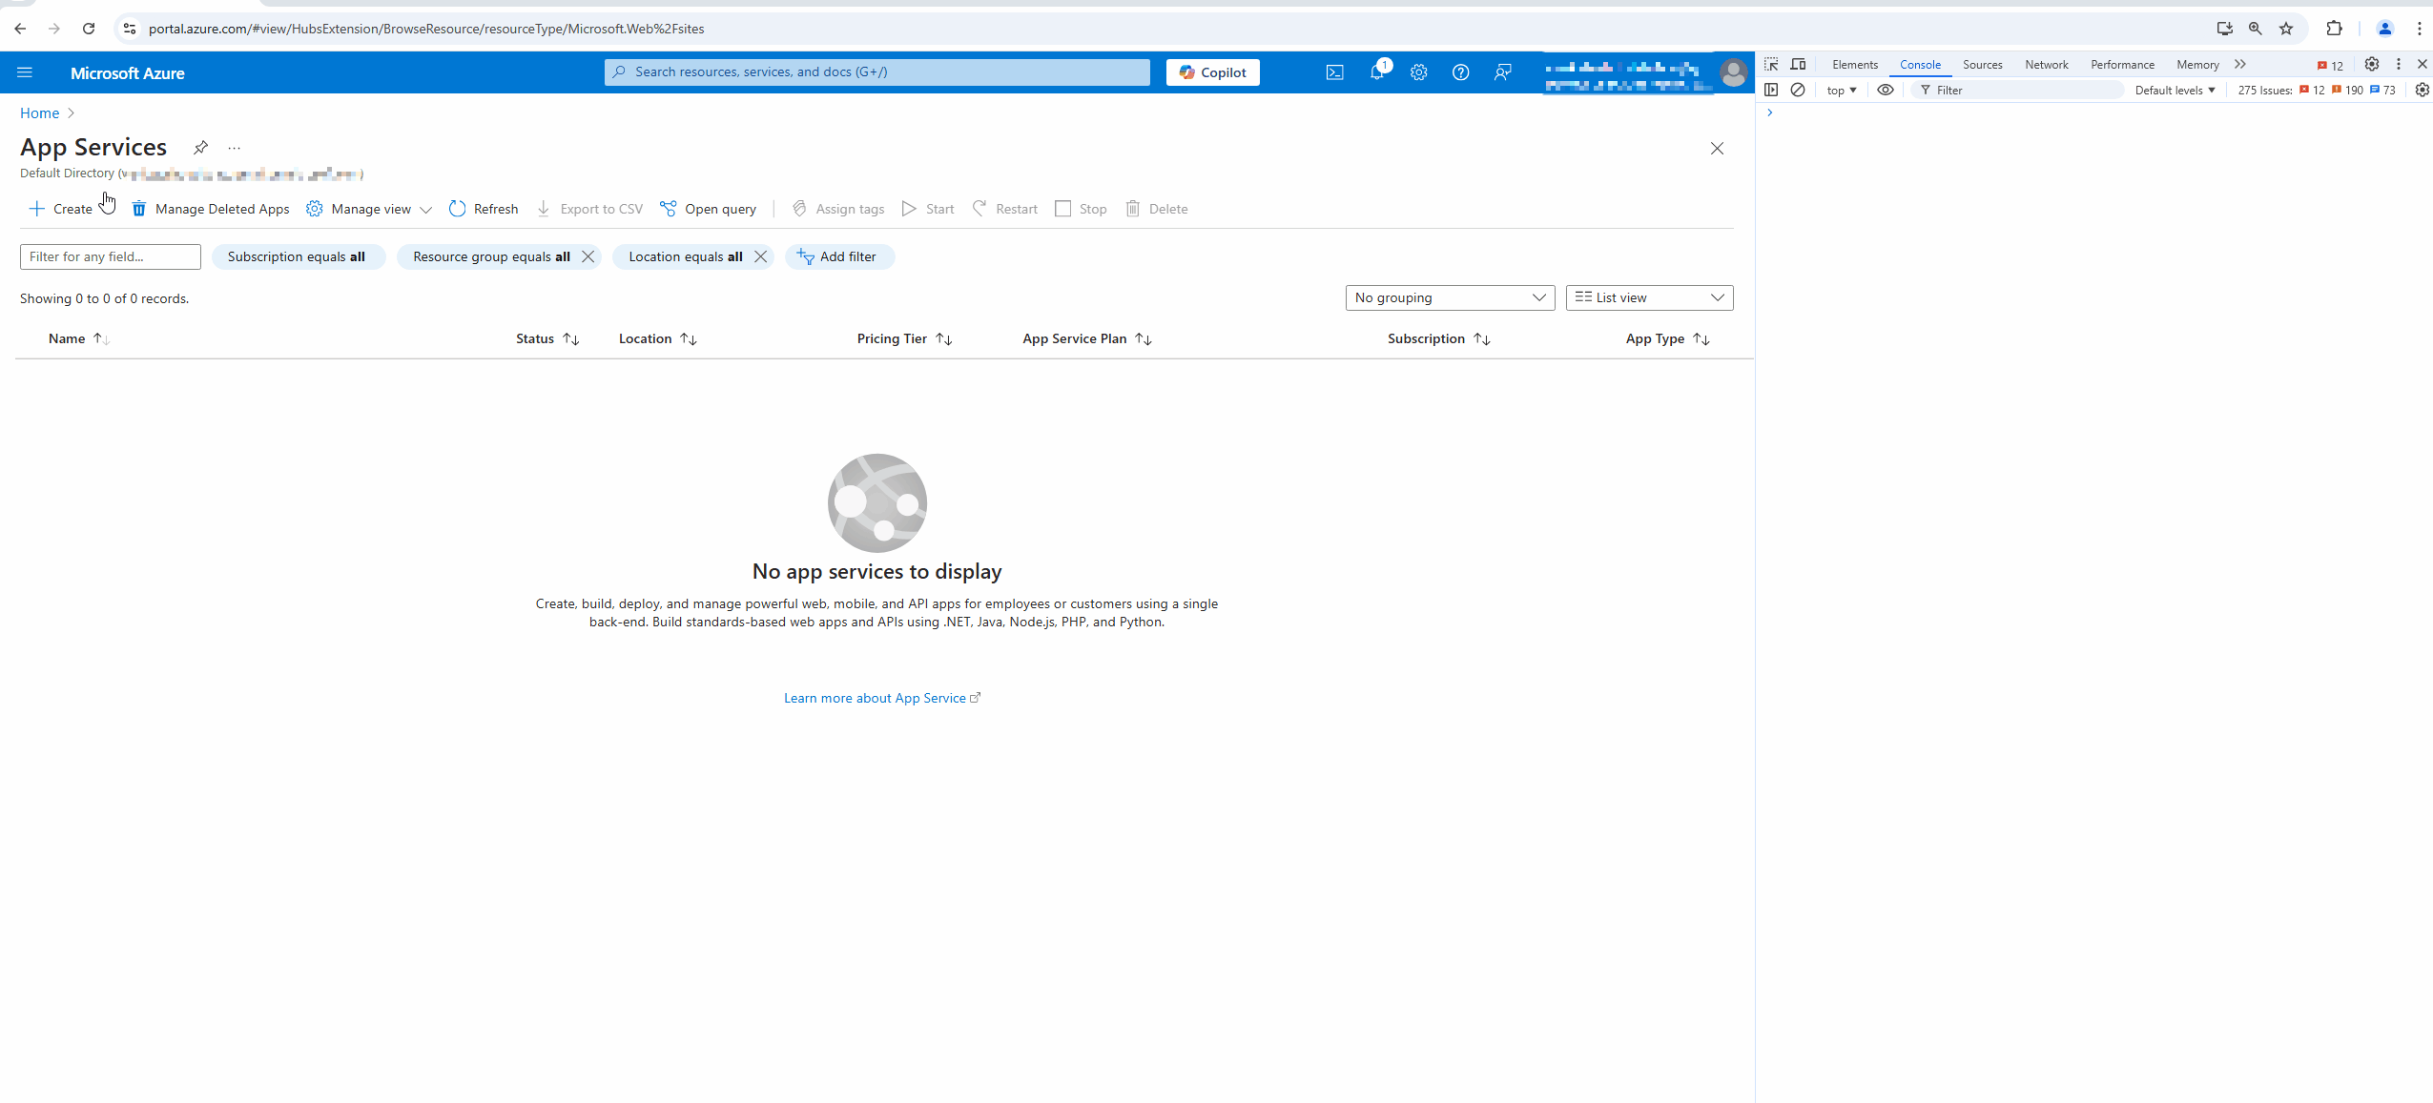
Task: Click the Restart command
Action: tap(1004, 209)
